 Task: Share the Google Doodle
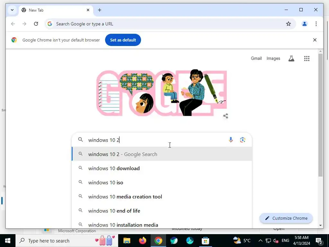tap(226, 116)
